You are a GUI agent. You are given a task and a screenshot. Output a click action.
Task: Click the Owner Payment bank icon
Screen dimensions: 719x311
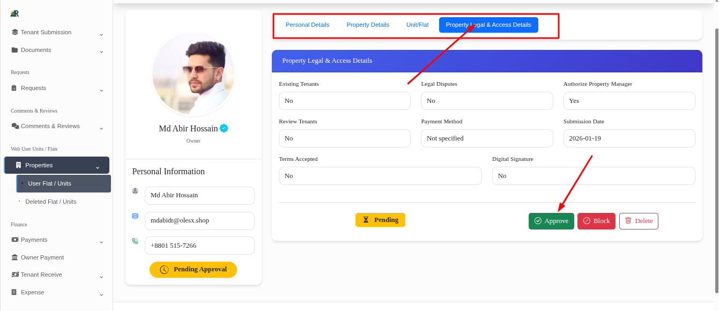click(x=15, y=257)
